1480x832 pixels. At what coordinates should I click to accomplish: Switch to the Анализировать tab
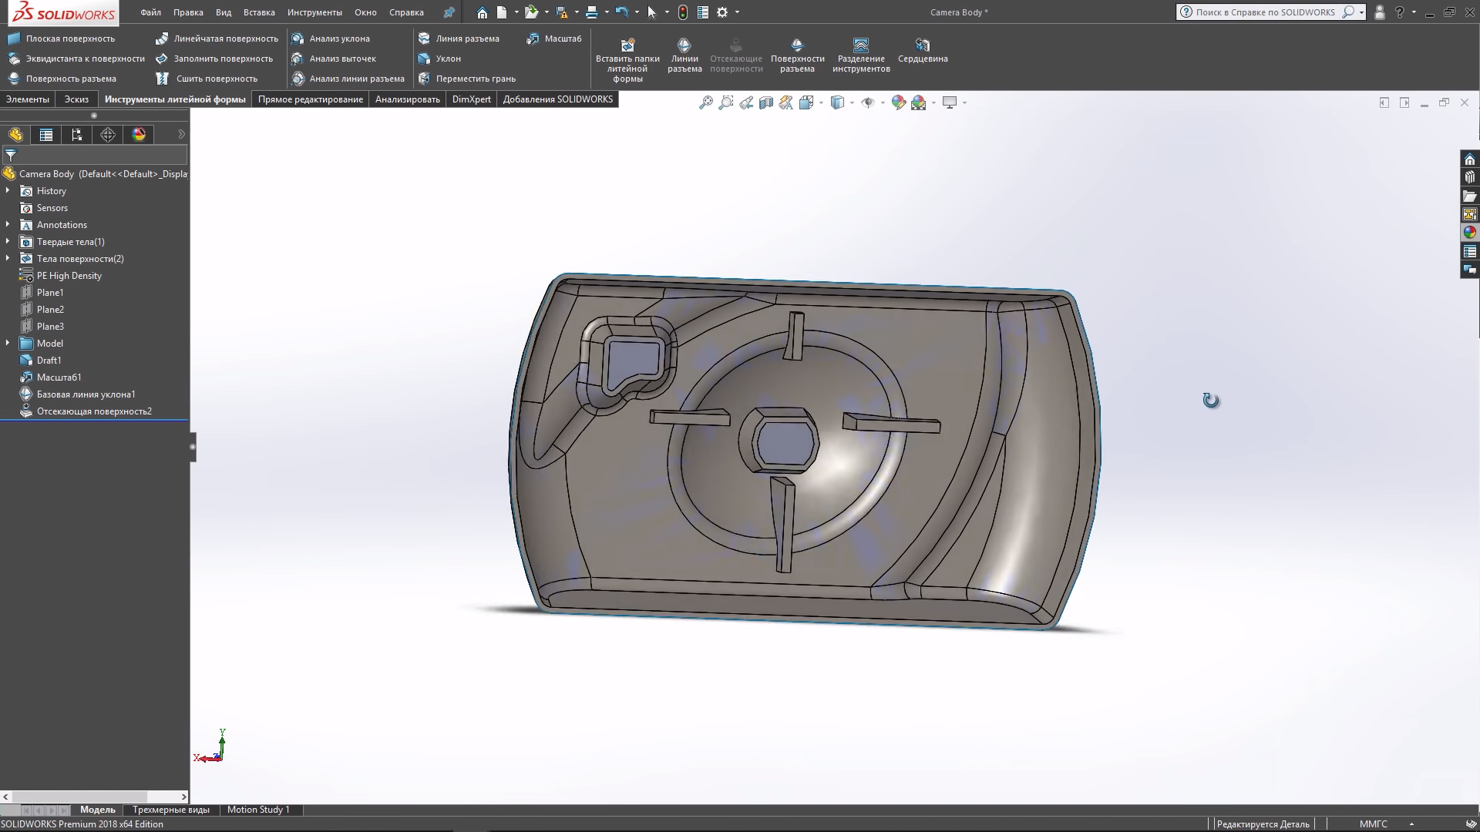coord(406,99)
